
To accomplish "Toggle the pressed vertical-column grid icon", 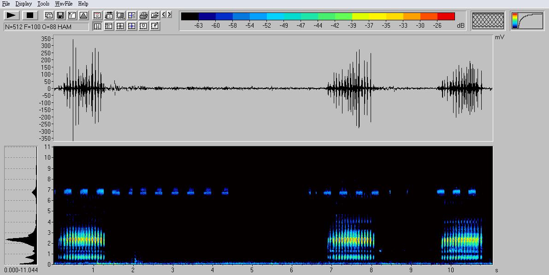I will point(98,26).
